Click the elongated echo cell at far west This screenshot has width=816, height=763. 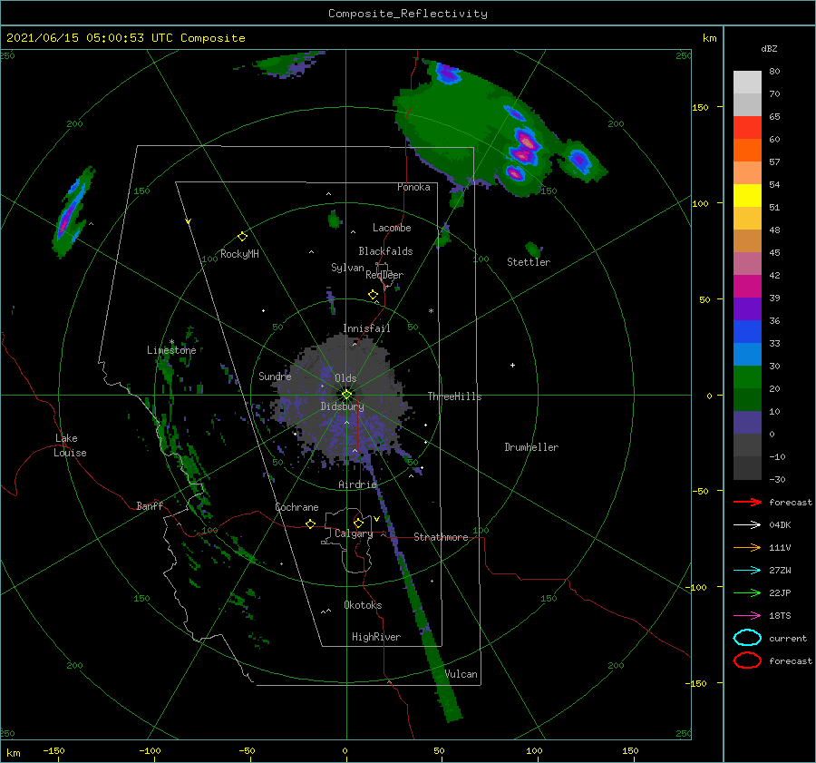click(73, 212)
